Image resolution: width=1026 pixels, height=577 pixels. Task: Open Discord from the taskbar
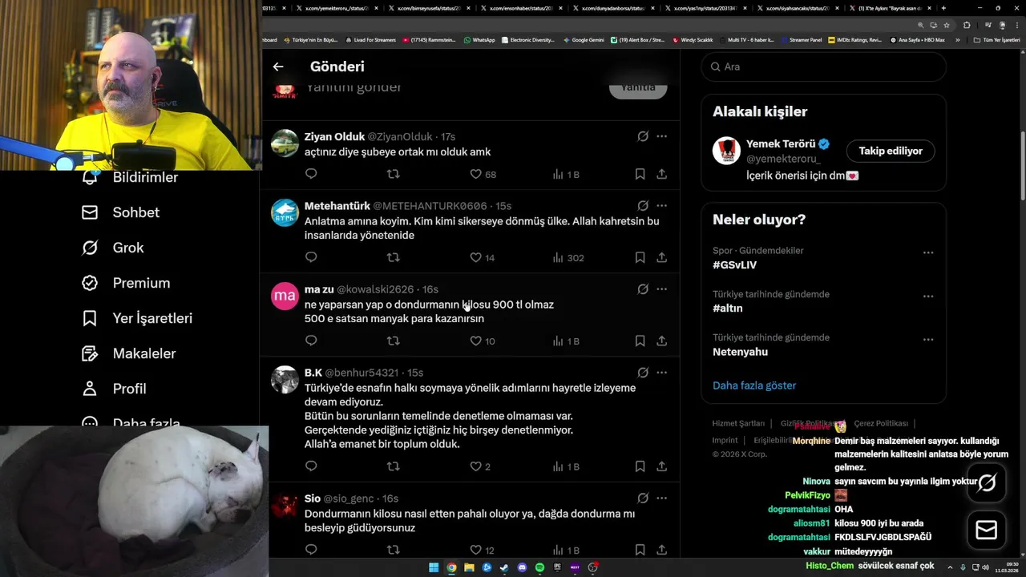point(522,567)
